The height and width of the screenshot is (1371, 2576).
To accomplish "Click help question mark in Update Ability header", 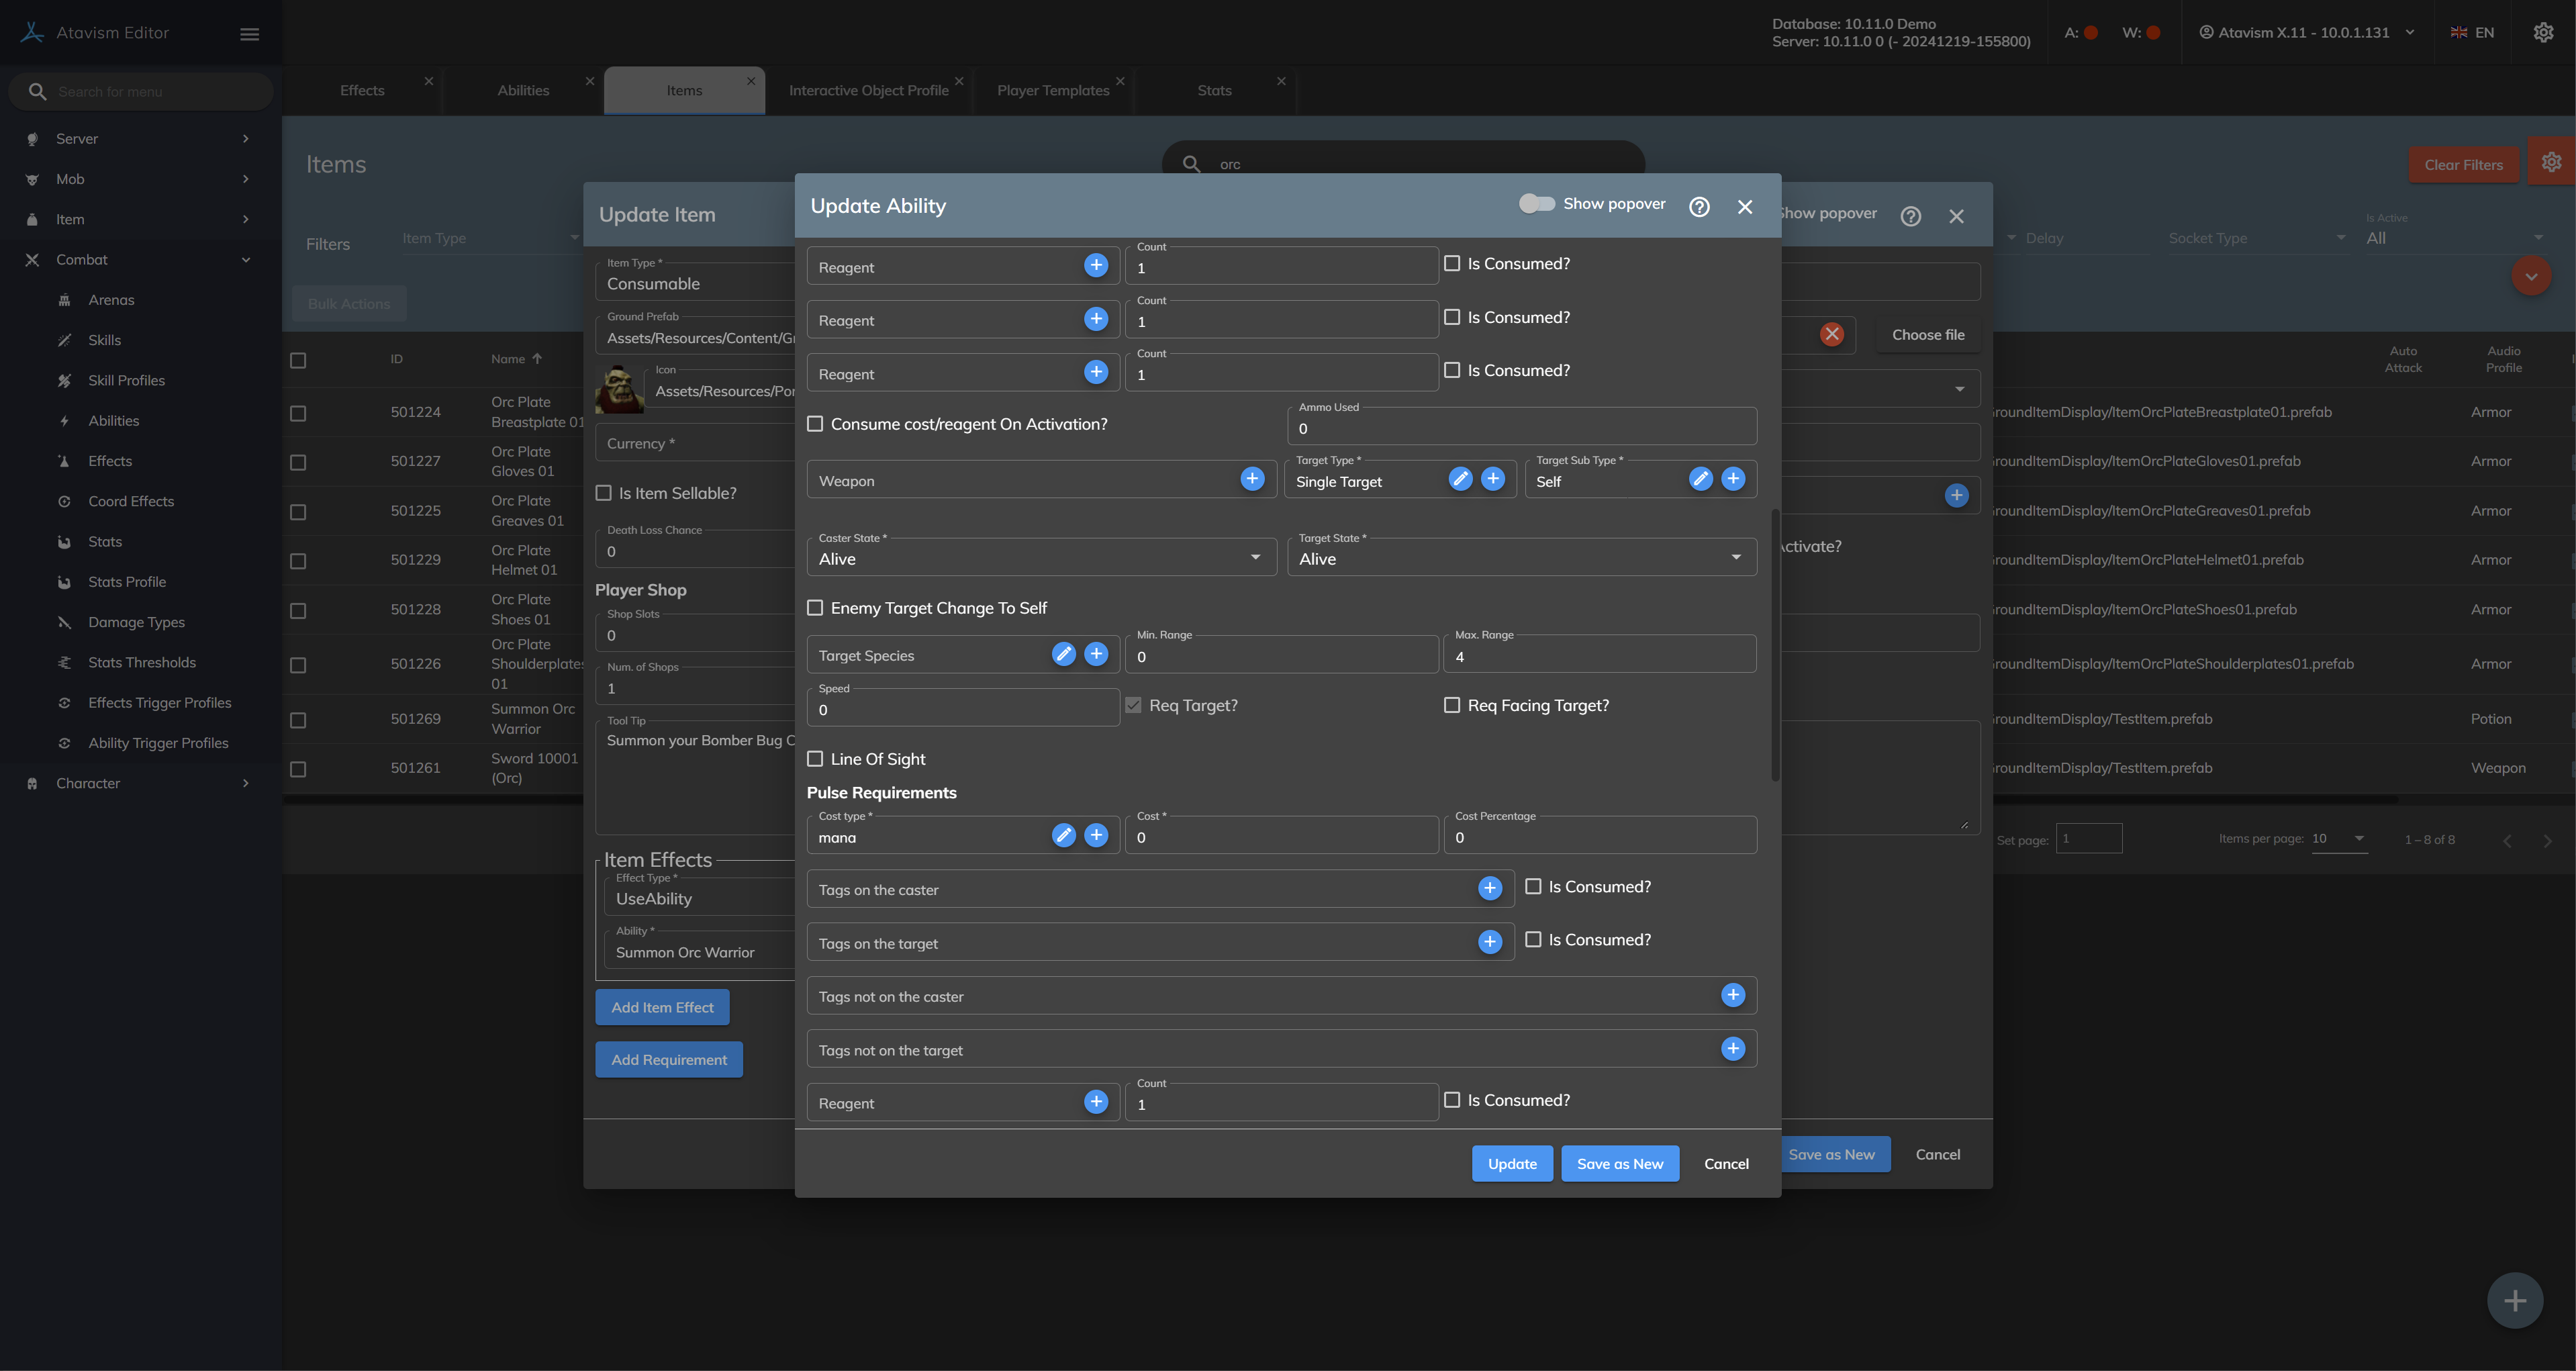I will [1699, 207].
